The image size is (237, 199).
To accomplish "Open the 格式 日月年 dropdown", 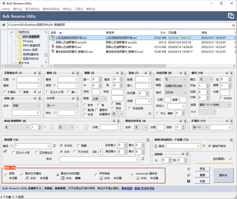I will pyautogui.click(x=175, y=92).
